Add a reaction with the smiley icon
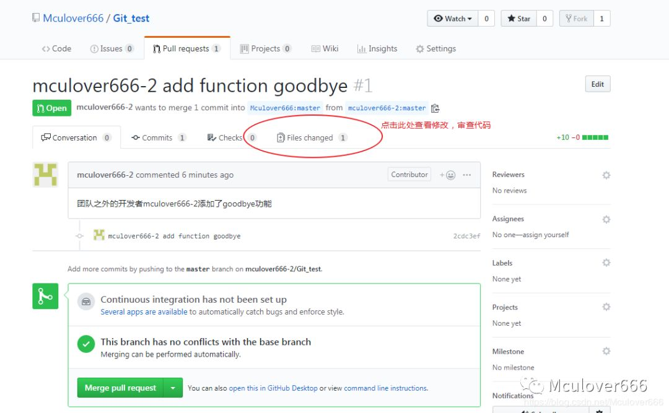669x413 pixels. click(x=448, y=175)
